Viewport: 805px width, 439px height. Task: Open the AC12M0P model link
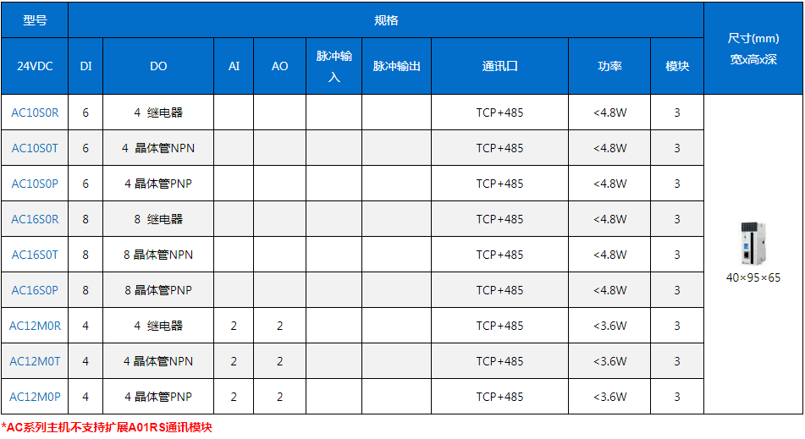click(35, 397)
